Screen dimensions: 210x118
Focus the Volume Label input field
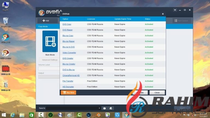[49, 69]
